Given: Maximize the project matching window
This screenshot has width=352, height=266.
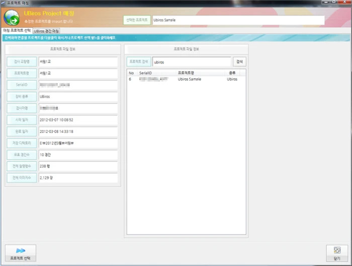Looking at the screenshot, I should click(x=334, y=2).
